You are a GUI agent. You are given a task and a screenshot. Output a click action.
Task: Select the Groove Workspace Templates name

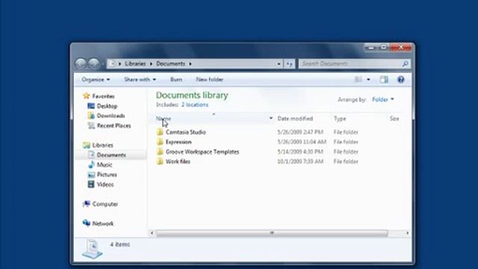(202, 152)
